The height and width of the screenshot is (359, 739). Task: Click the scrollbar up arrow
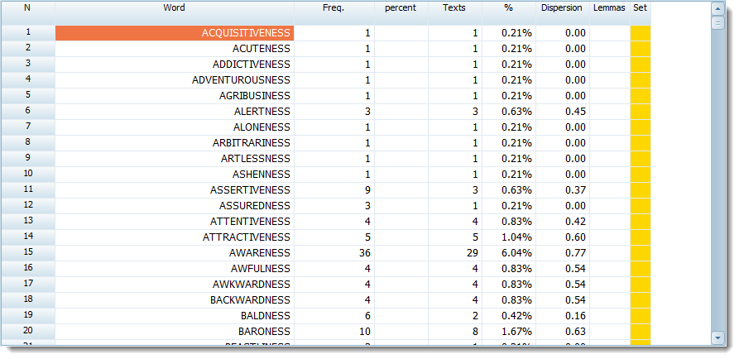click(717, 8)
